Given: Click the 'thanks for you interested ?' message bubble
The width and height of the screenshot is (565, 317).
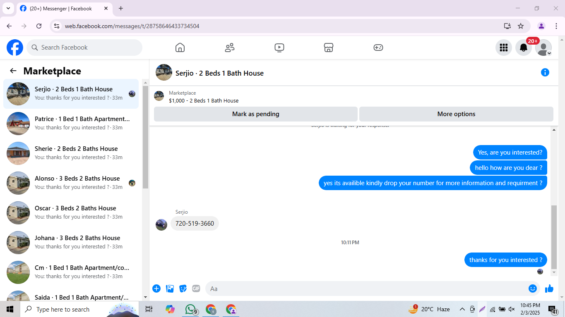Looking at the screenshot, I should 506,260.
